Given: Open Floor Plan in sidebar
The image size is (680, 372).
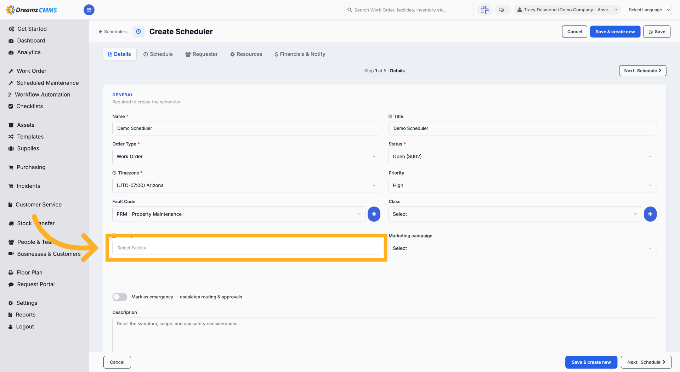Looking at the screenshot, I should point(30,273).
